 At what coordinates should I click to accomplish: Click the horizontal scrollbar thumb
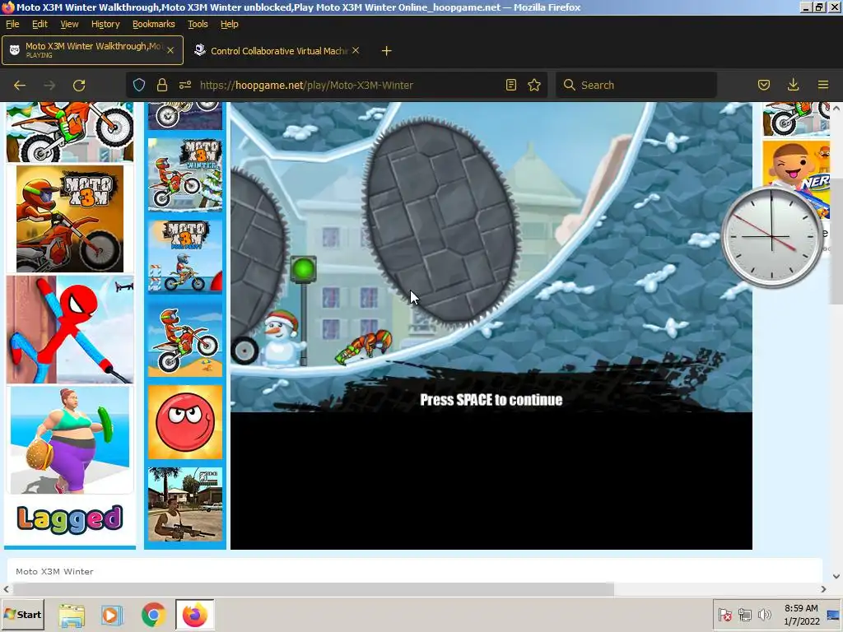(x=314, y=589)
